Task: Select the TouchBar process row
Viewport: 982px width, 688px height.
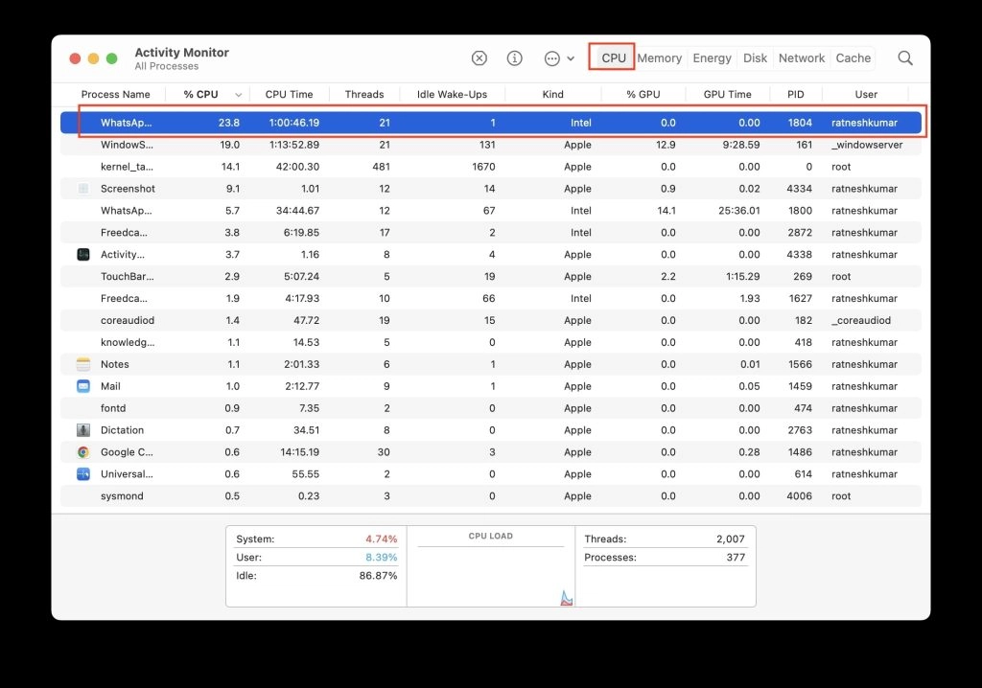Action: 491,276
